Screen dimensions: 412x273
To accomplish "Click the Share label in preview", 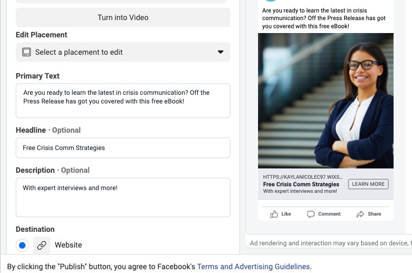I will pos(375,214).
